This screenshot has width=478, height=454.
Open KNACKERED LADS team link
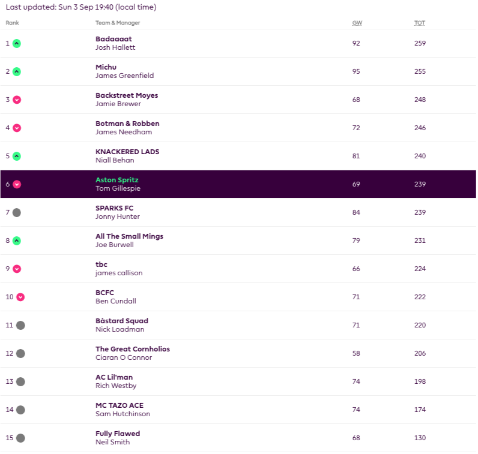tap(127, 152)
